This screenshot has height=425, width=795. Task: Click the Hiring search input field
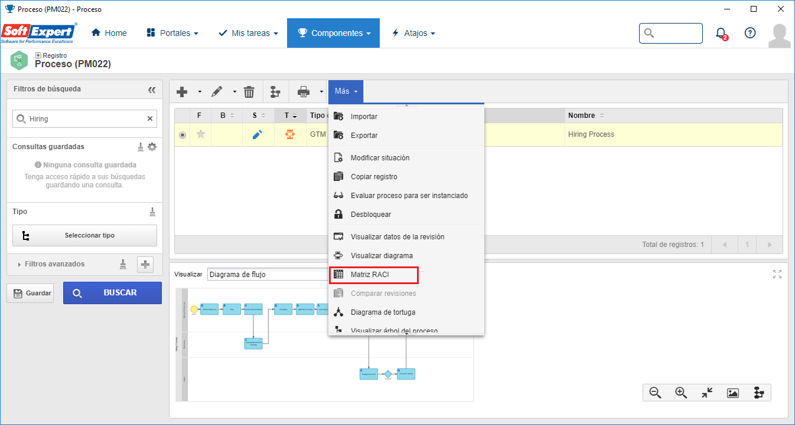[x=84, y=118]
